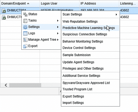Click horizontal scrollbar left arrow
This screenshot has height=112, width=138.
(x=6, y=85)
